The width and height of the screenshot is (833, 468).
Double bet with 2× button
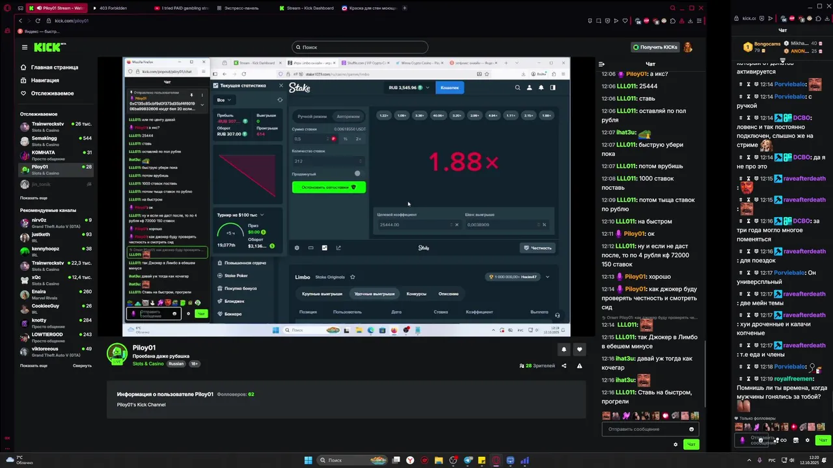pos(358,138)
